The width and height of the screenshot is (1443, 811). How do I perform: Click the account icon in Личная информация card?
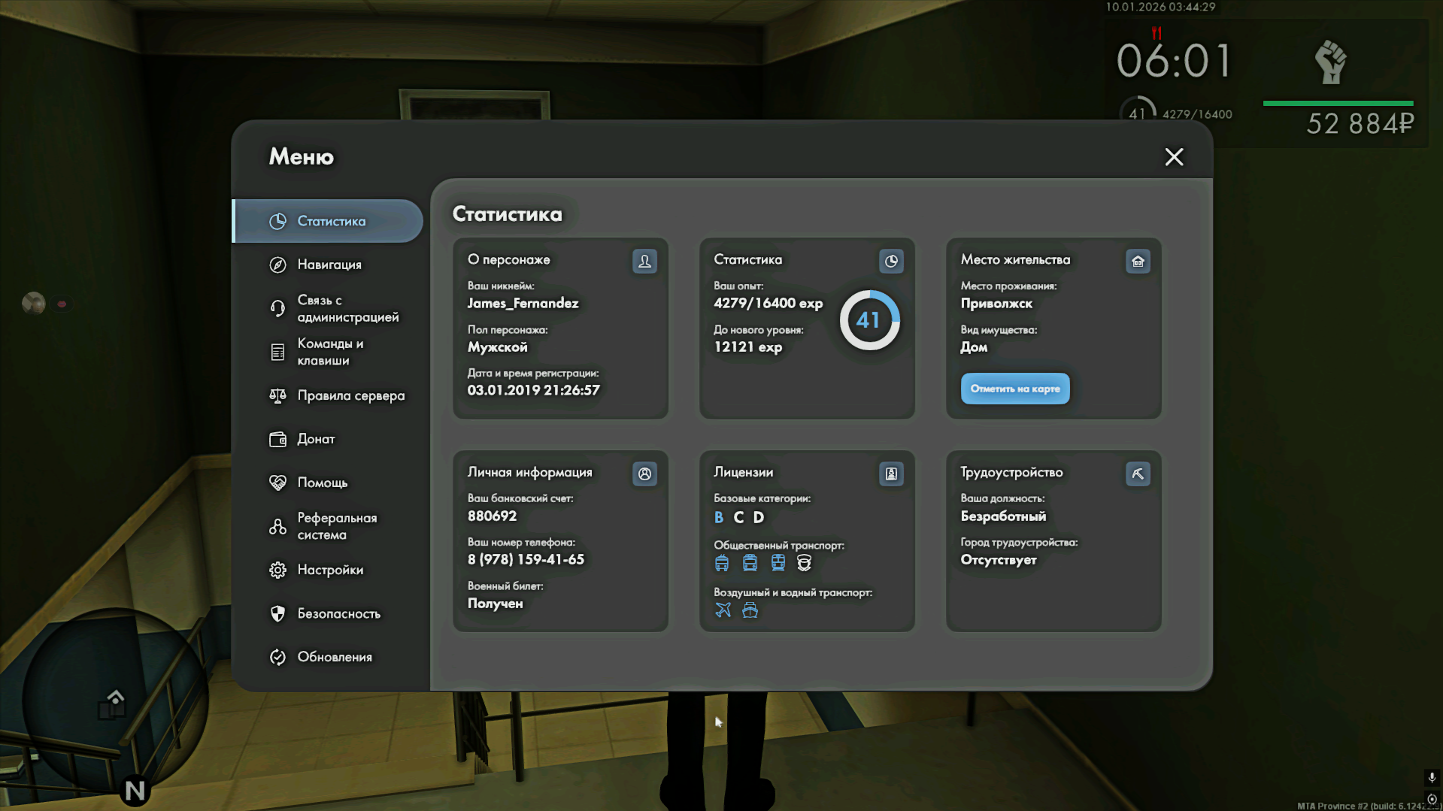644,474
